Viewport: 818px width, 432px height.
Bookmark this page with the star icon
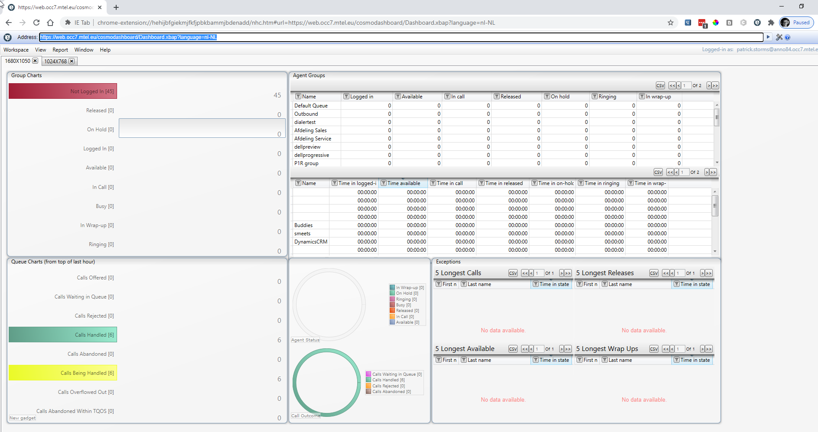[x=671, y=23]
